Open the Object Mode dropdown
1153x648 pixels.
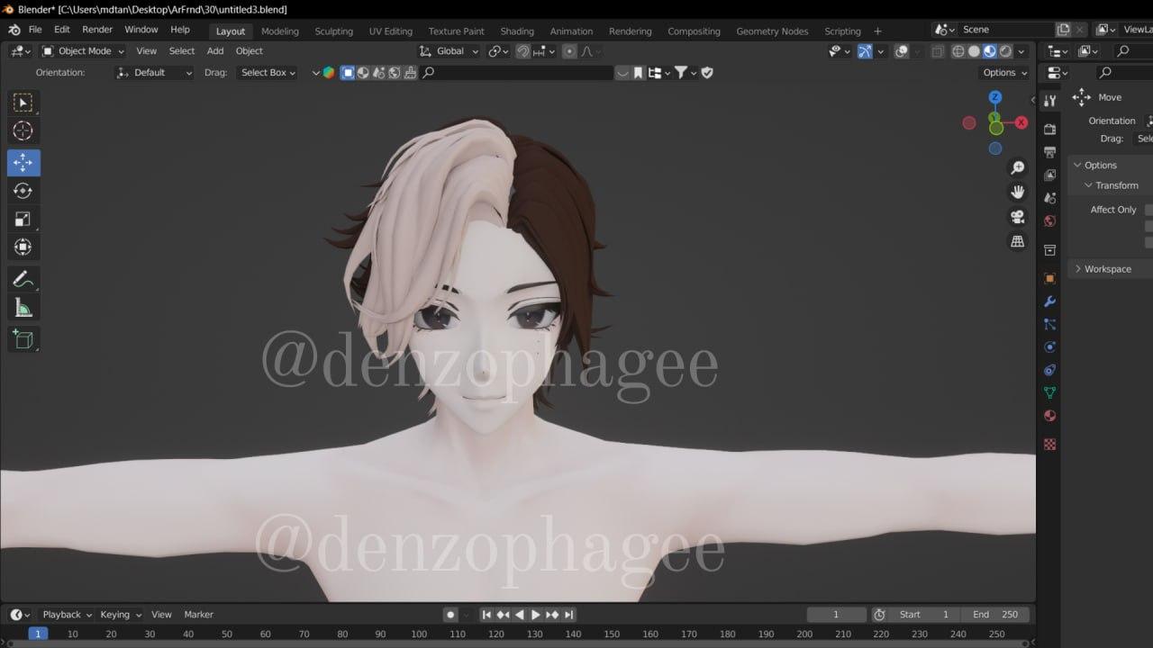tap(83, 51)
